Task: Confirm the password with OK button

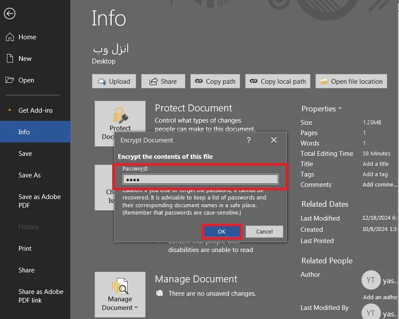Action: pyautogui.click(x=221, y=232)
